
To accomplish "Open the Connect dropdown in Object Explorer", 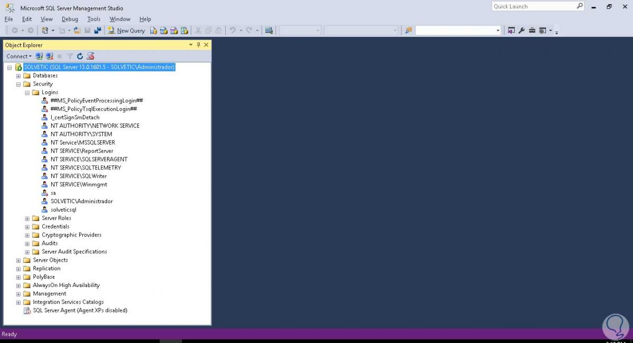I will [x=18, y=56].
